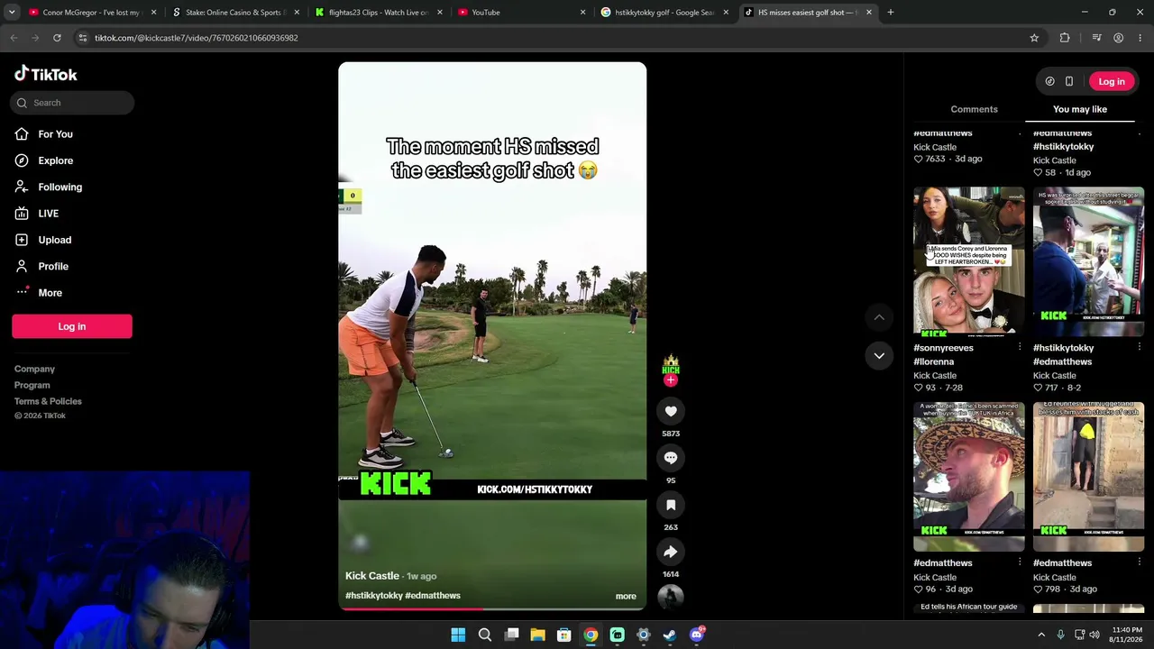Image resolution: width=1154 pixels, height=649 pixels.
Task: Open Steam from the taskbar
Action: point(670,635)
